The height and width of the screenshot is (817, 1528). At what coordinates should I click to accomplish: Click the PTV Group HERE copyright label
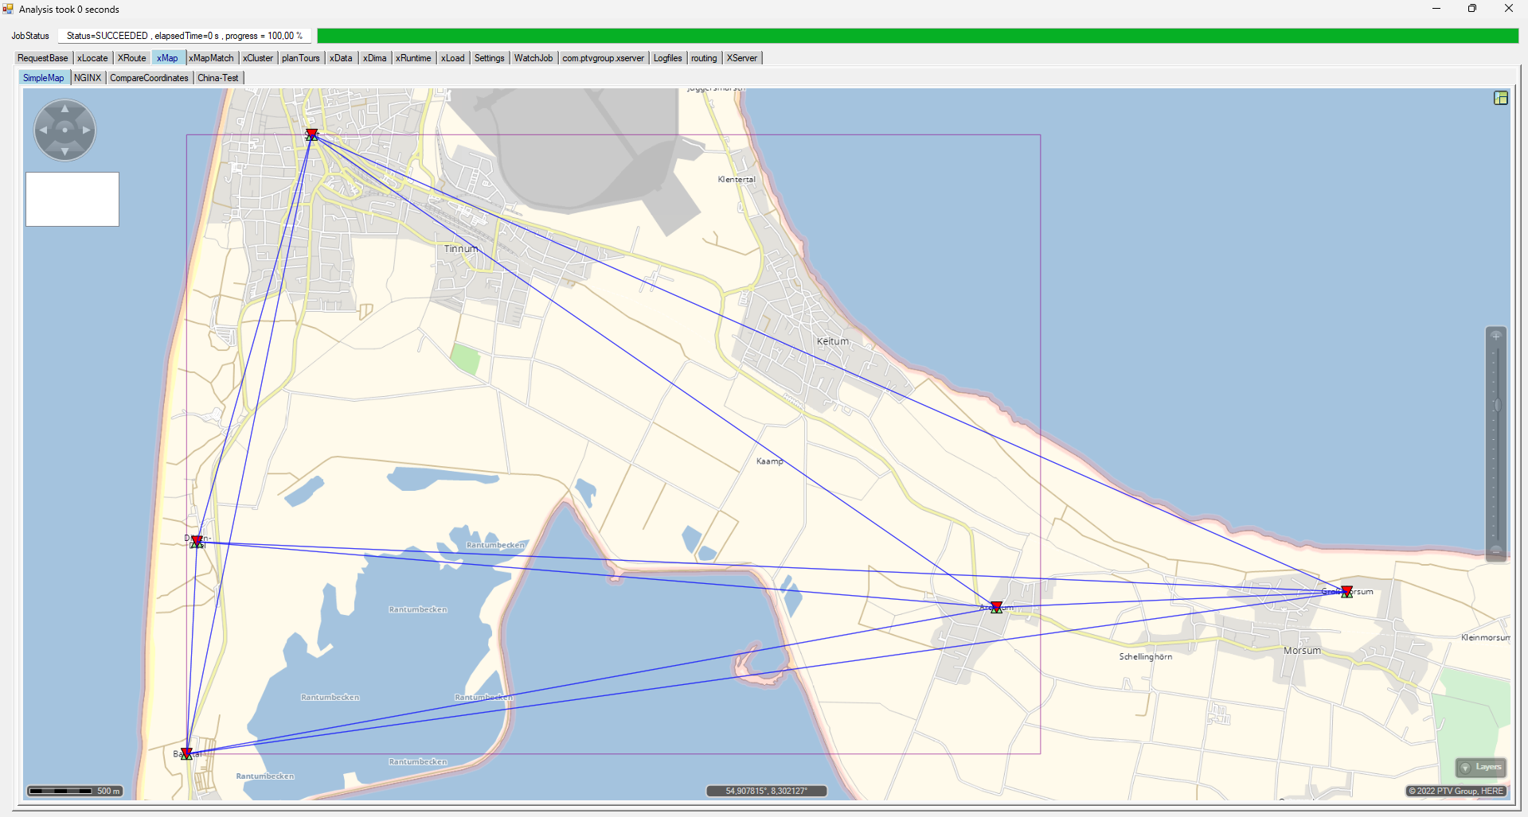[x=1456, y=791]
